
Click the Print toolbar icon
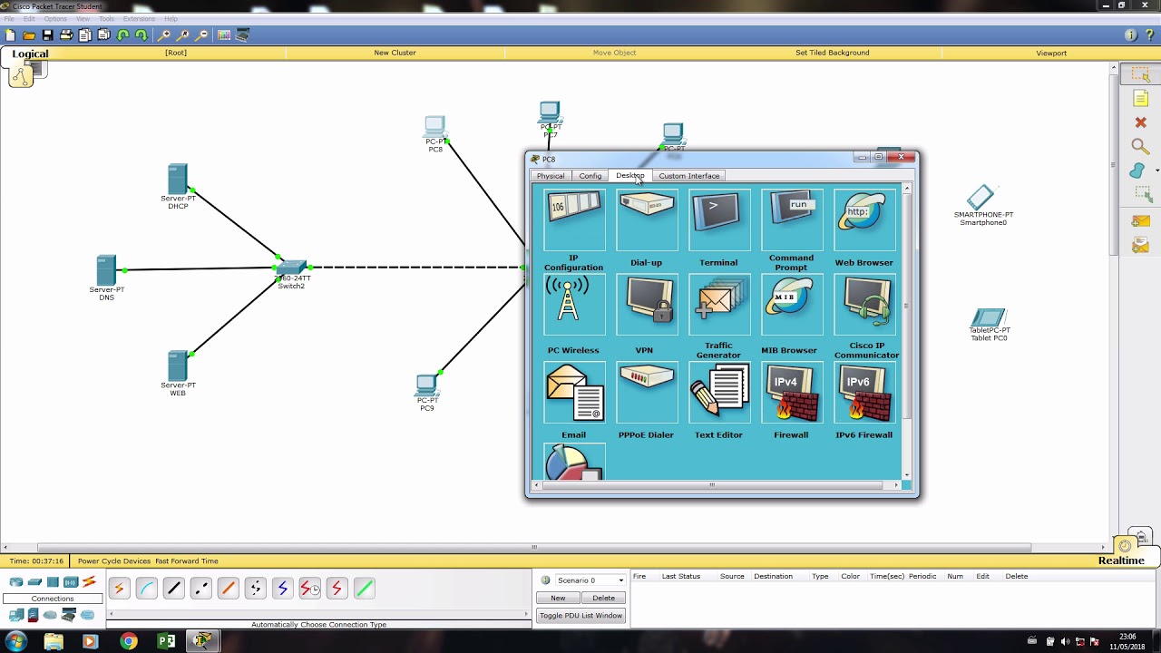click(x=66, y=35)
